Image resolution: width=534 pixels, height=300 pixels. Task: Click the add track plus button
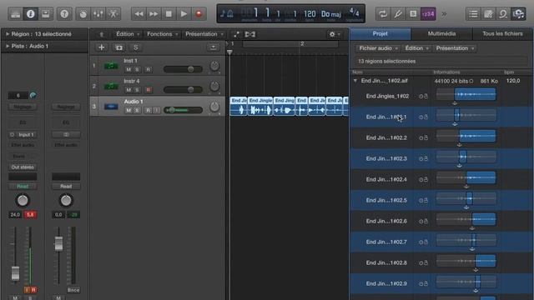(101, 47)
